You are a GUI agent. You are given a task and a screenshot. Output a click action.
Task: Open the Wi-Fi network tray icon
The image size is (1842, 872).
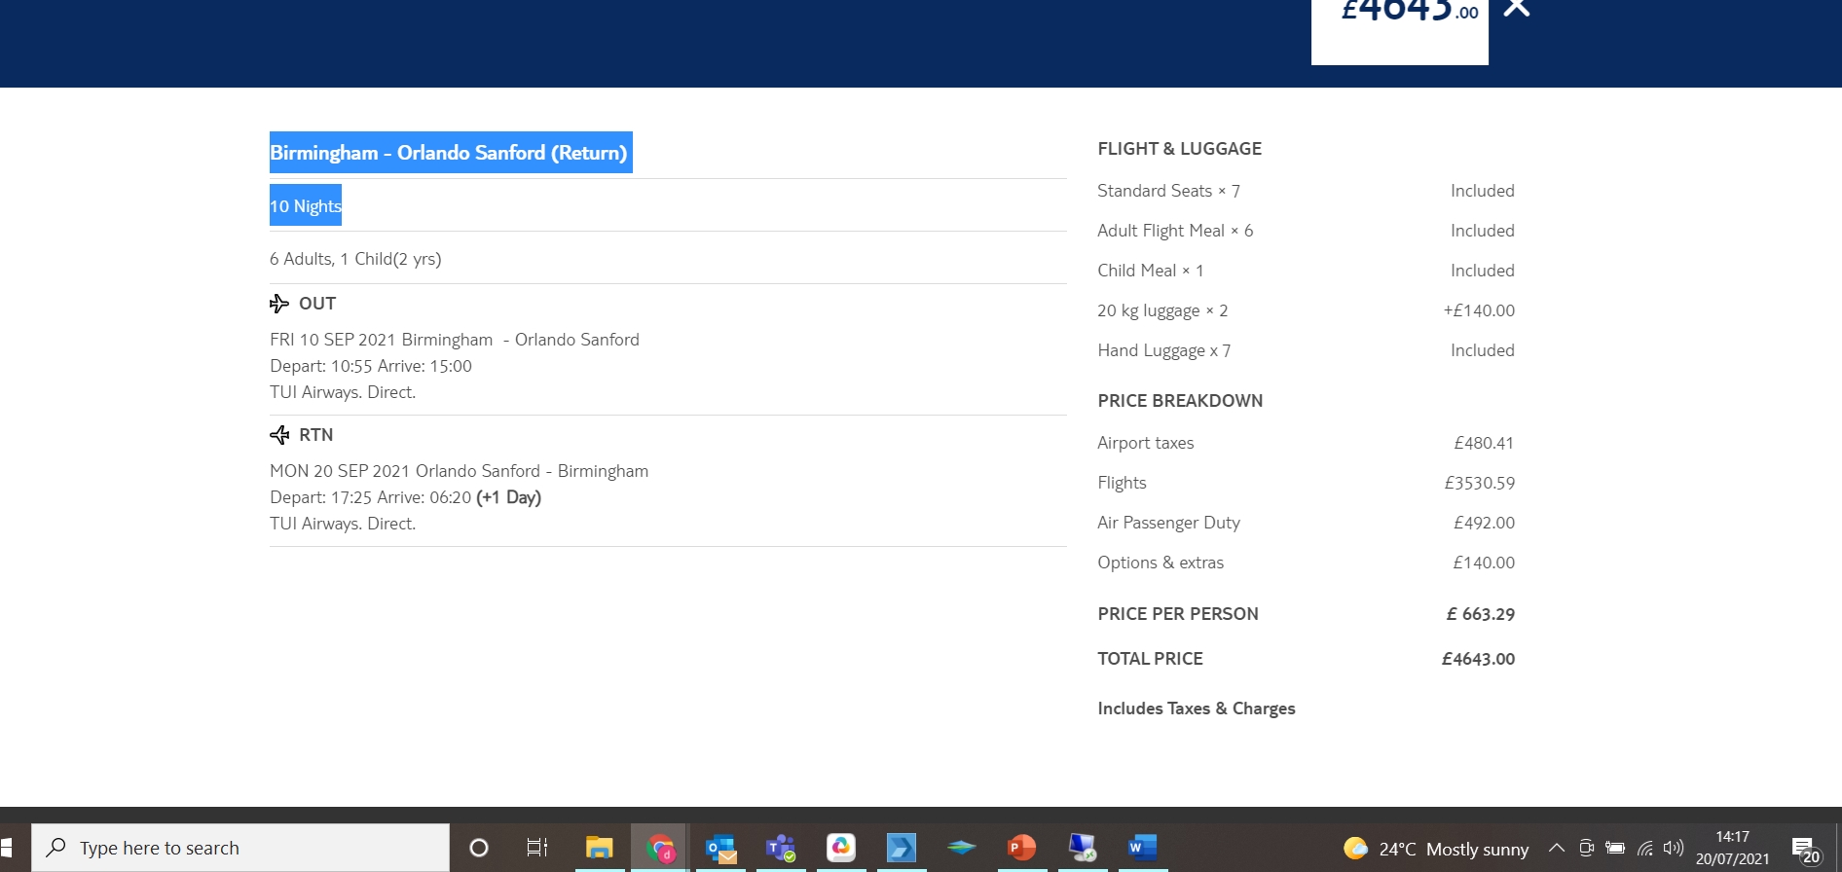click(x=1644, y=848)
